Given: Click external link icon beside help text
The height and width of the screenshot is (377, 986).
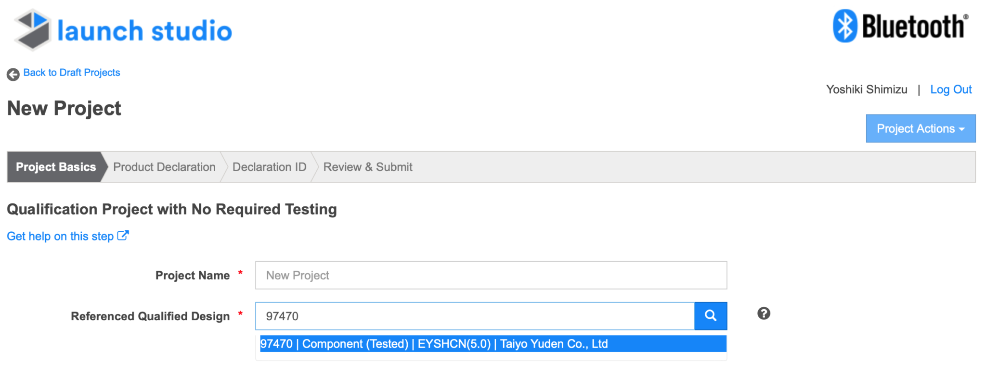Looking at the screenshot, I should (x=123, y=236).
